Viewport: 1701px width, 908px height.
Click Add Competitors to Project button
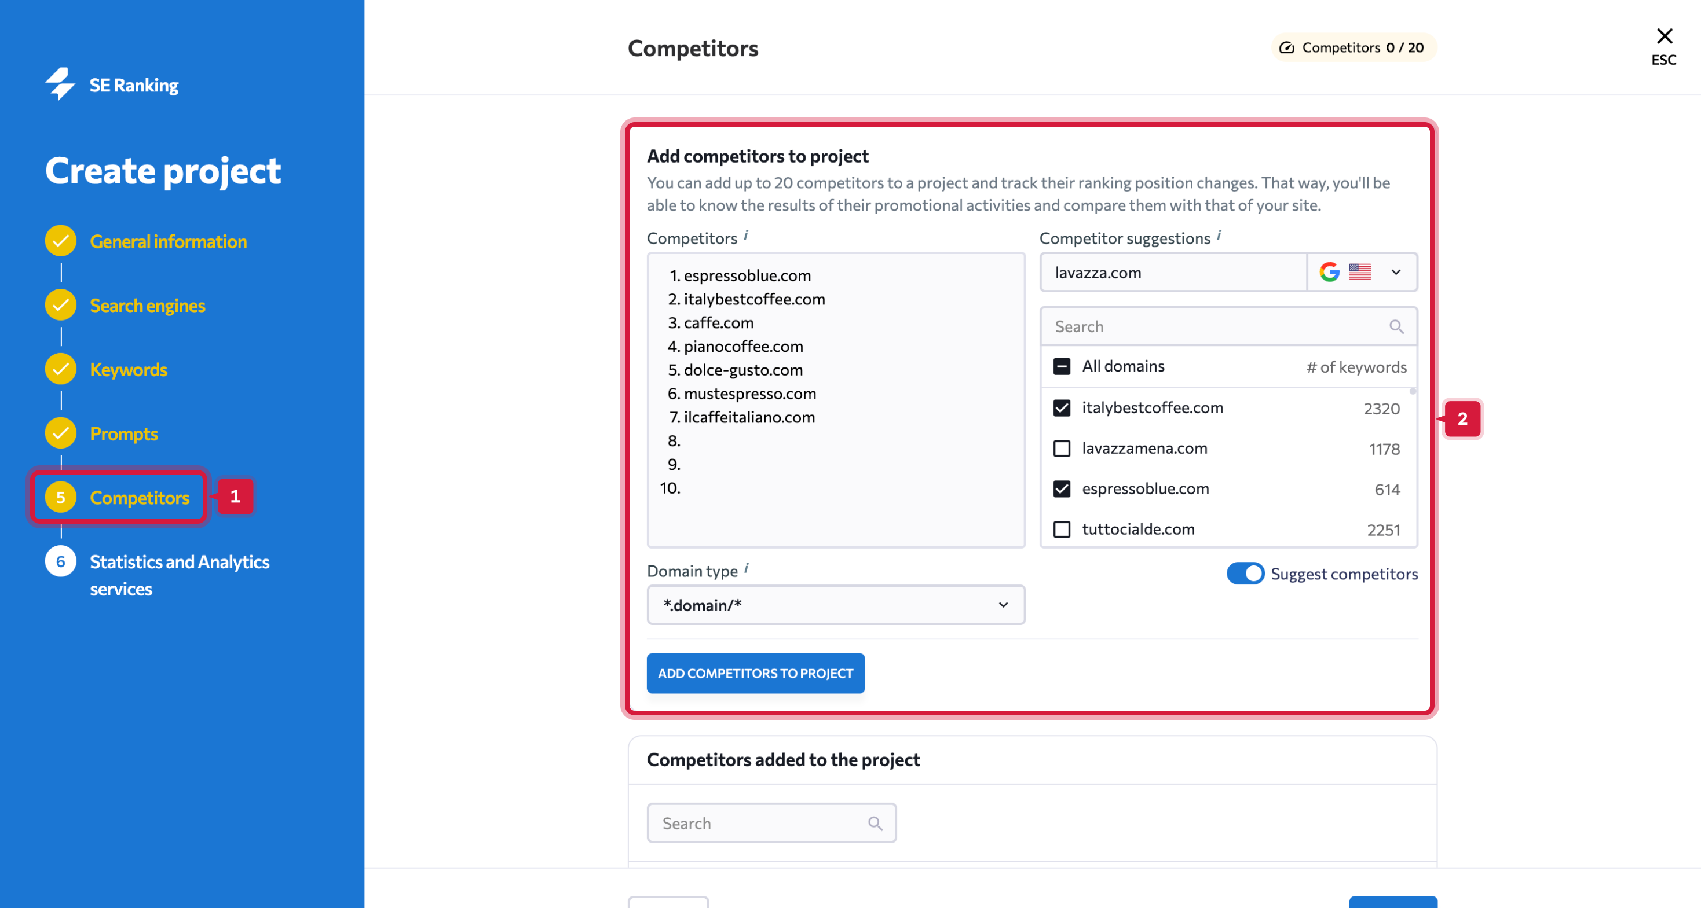click(755, 673)
